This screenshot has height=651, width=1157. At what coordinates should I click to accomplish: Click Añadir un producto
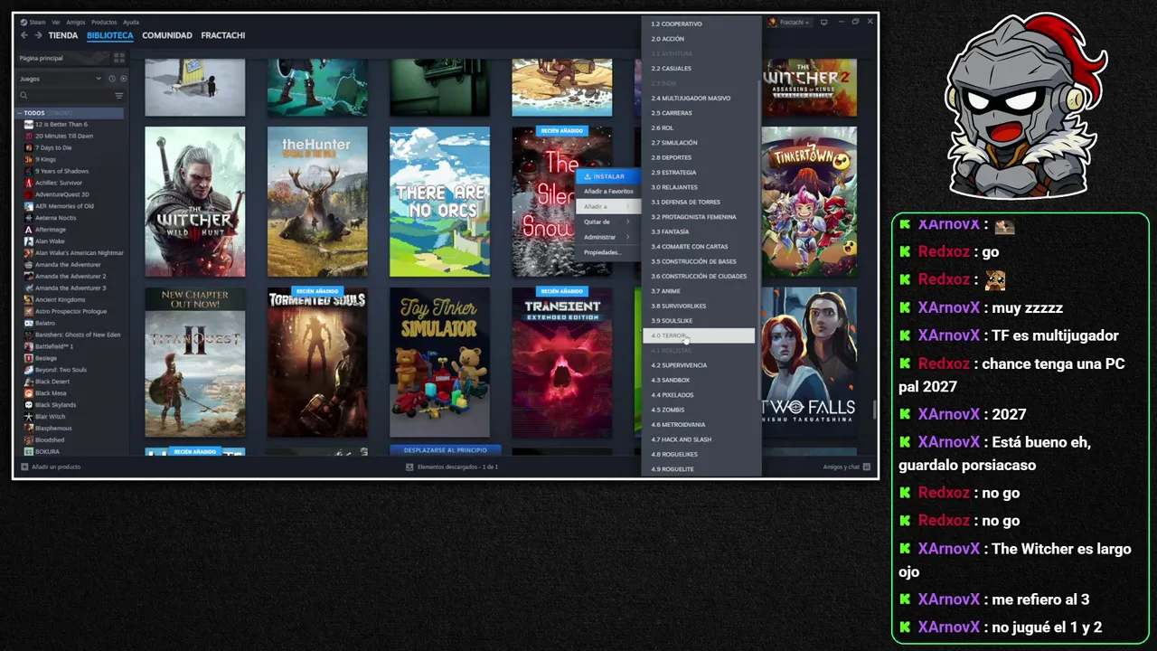pyautogui.click(x=56, y=467)
